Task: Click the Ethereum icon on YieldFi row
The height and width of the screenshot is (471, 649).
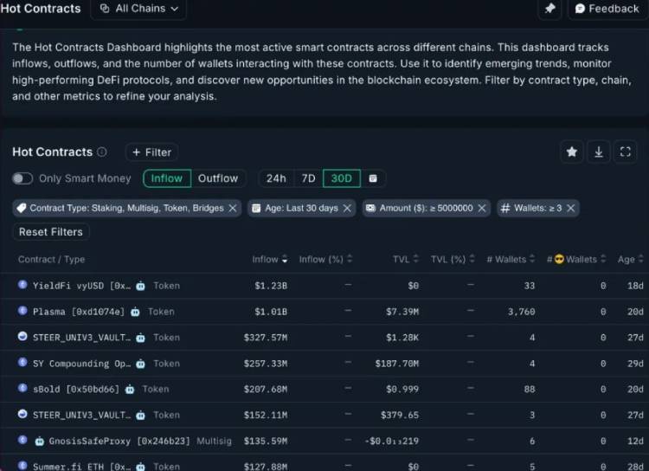Action: (x=23, y=285)
